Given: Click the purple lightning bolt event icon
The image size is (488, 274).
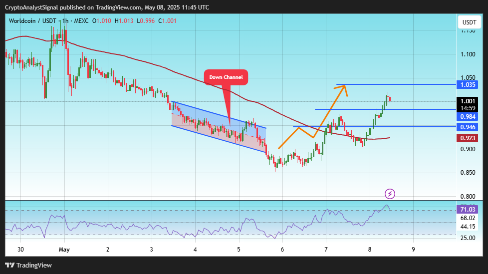Looking at the screenshot, I should (390, 194).
